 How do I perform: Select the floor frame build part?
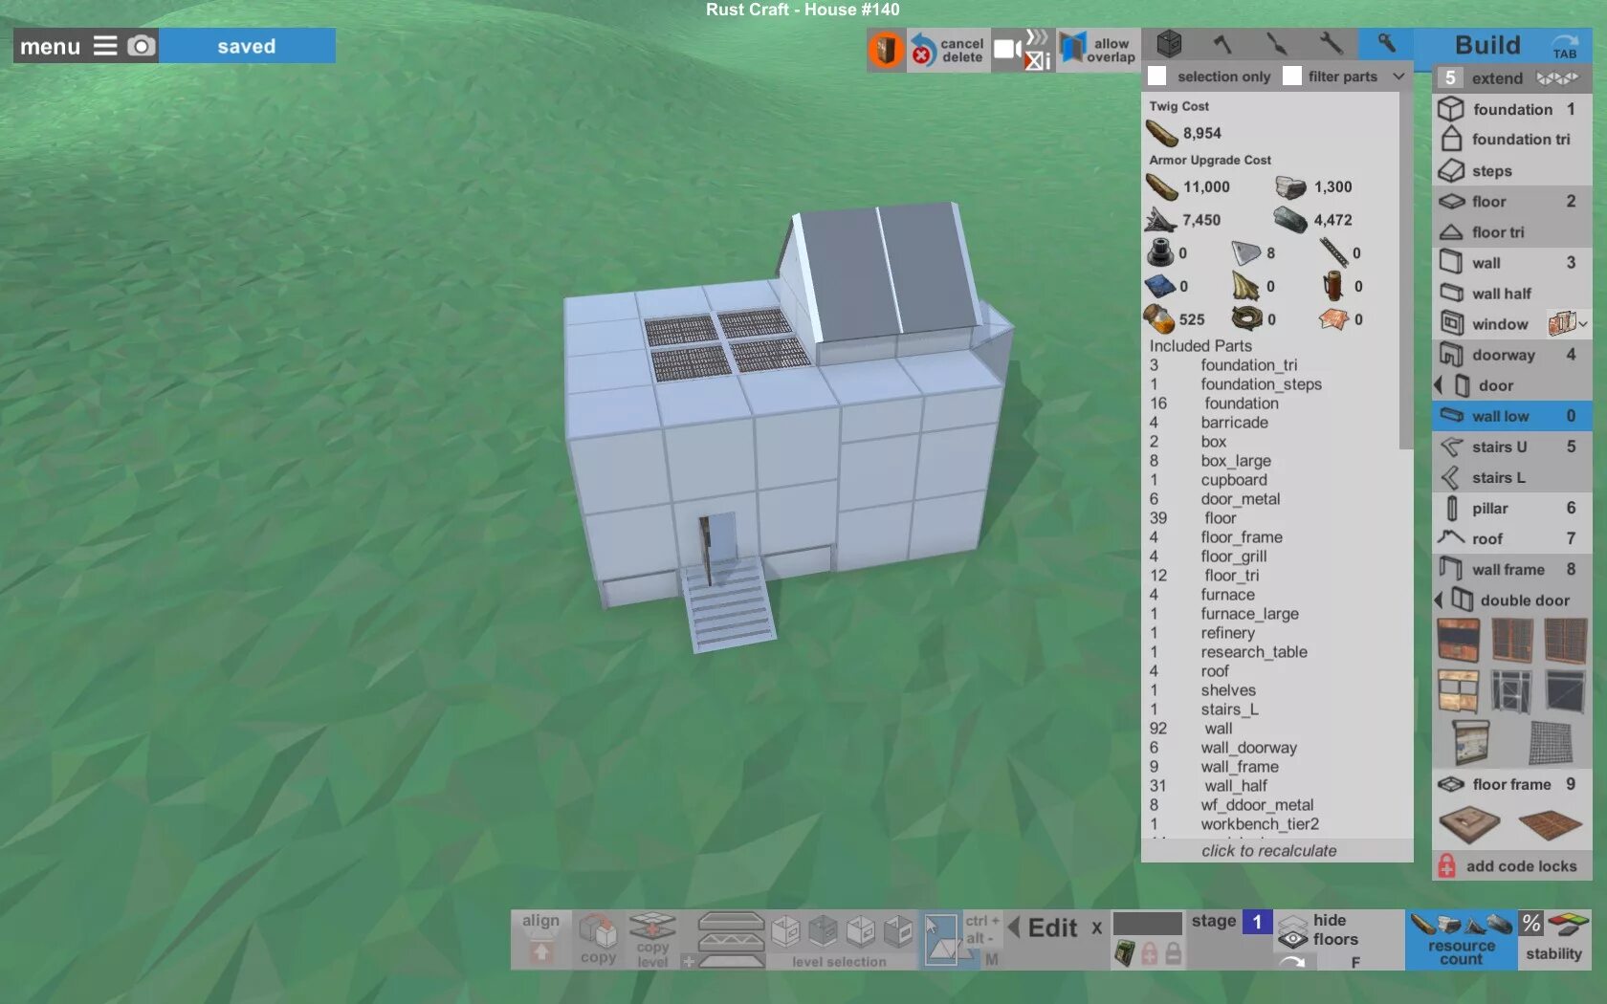pos(1511,784)
